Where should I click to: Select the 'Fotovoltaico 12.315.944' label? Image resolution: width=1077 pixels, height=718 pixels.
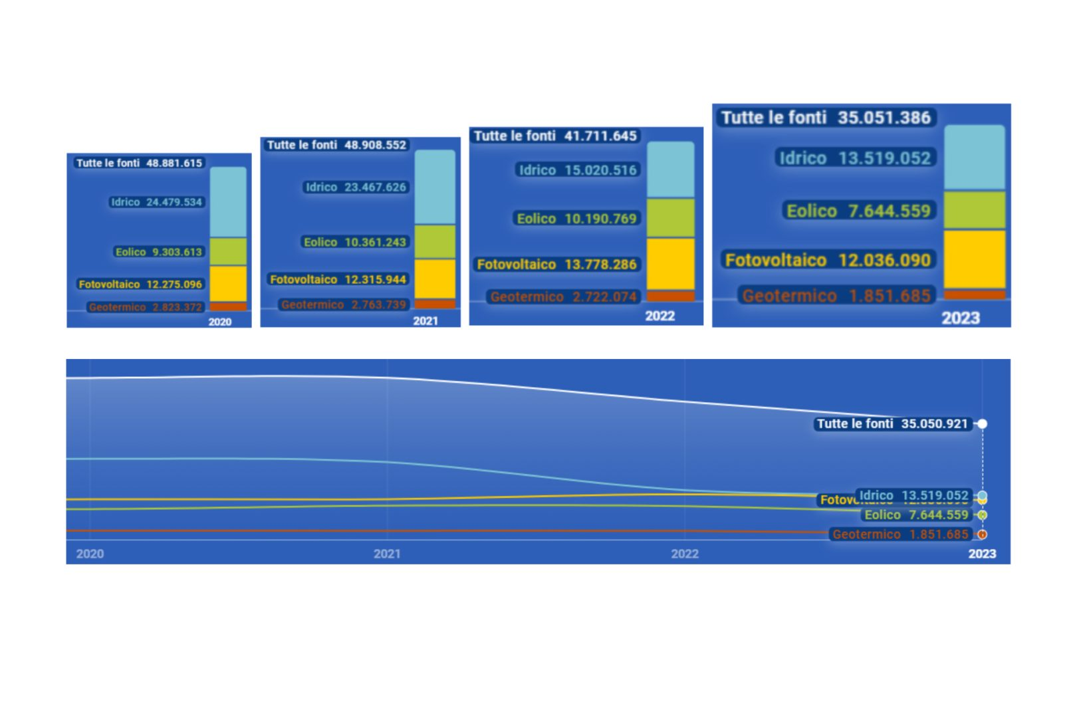click(x=338, y=279)
